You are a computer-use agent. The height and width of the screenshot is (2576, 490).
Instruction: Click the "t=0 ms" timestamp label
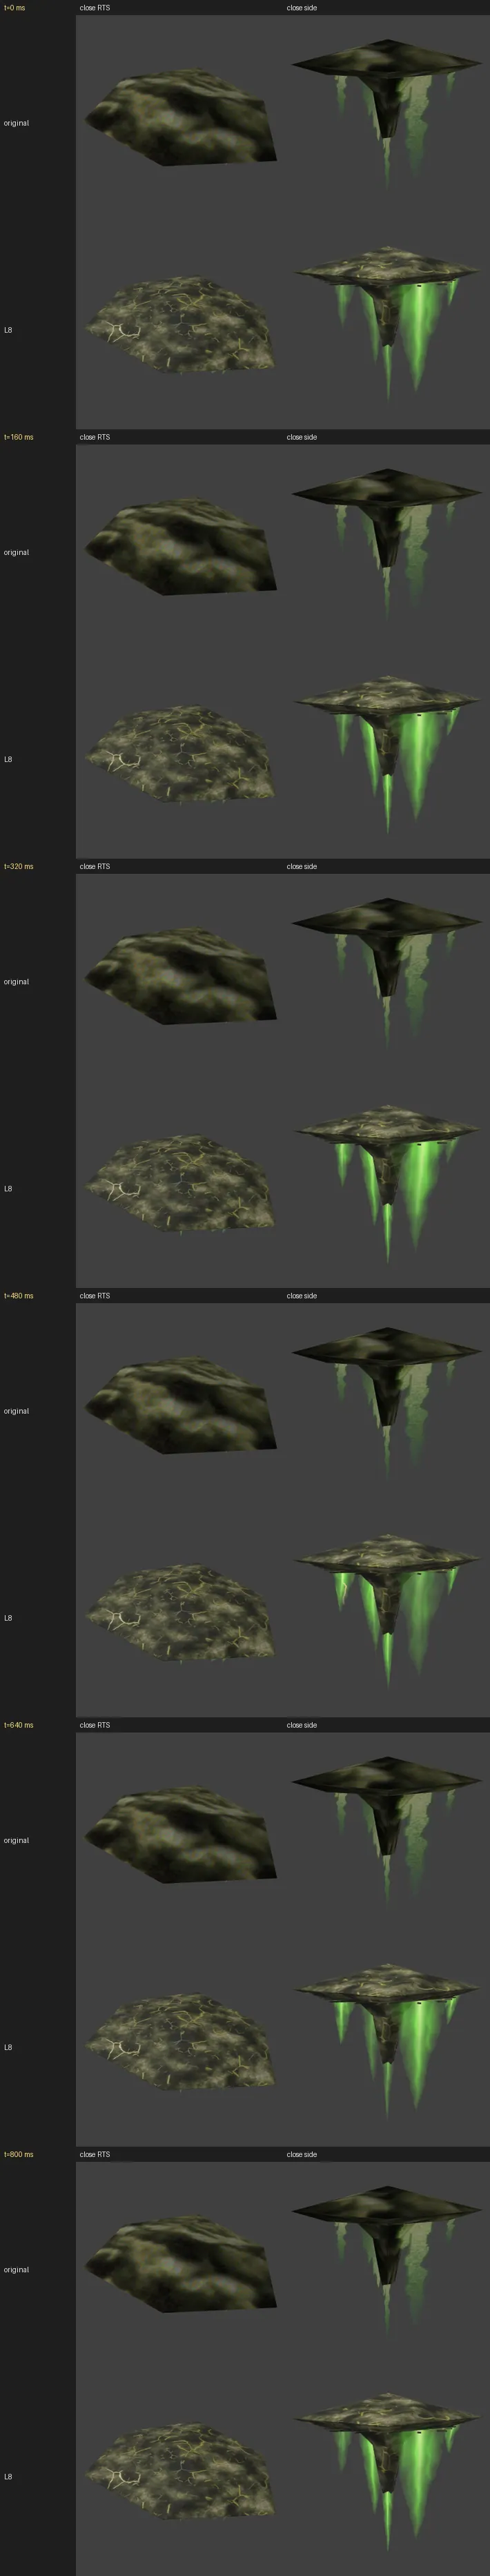[x=15, y=8]
